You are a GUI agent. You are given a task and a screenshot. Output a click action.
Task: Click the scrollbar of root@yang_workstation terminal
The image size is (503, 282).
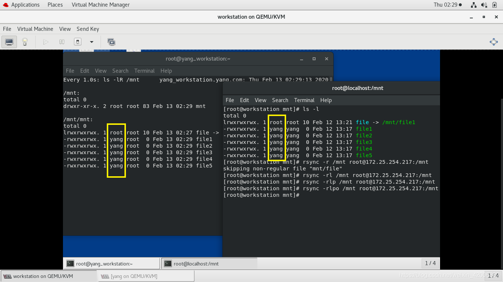(x=331, y=79)
